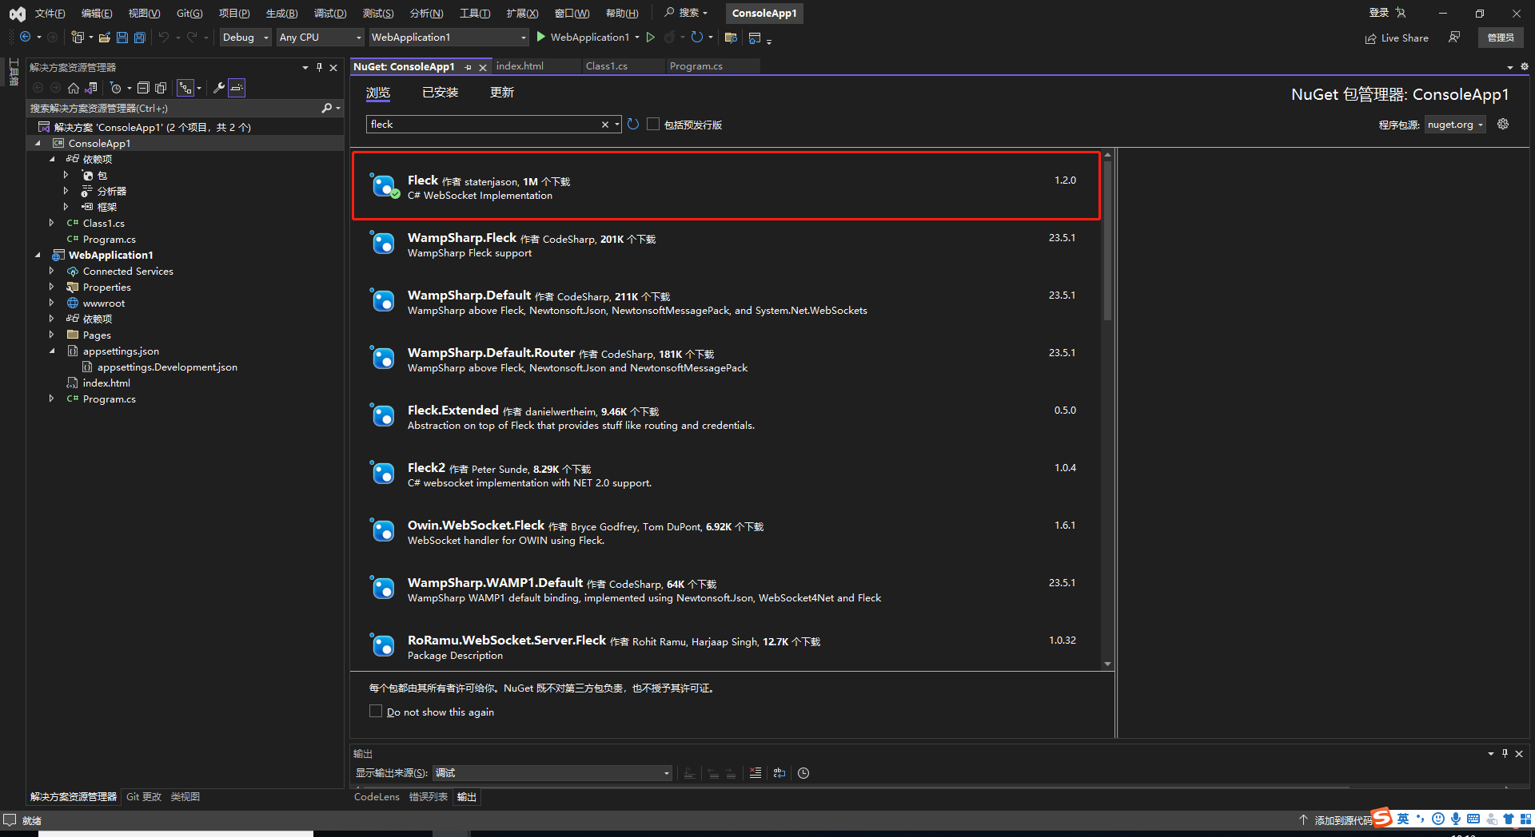Screen dimensions: 1535x837
Task: Clear the fleck search text with X
Action: pos(605,125)
